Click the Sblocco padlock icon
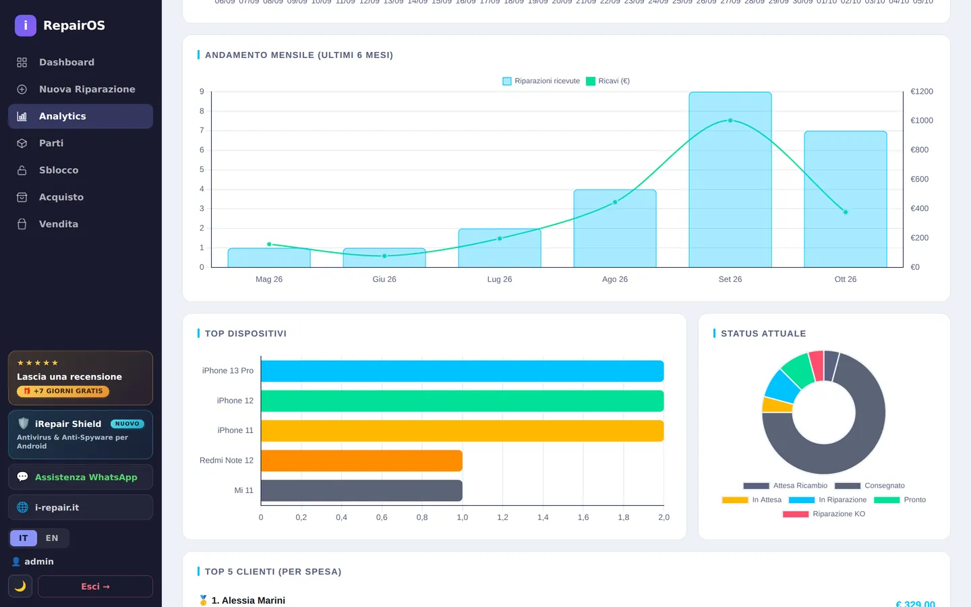The image size is (971, 607). (x=22, y=170)
